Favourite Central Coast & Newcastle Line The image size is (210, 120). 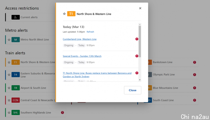(x=9, y=100)
